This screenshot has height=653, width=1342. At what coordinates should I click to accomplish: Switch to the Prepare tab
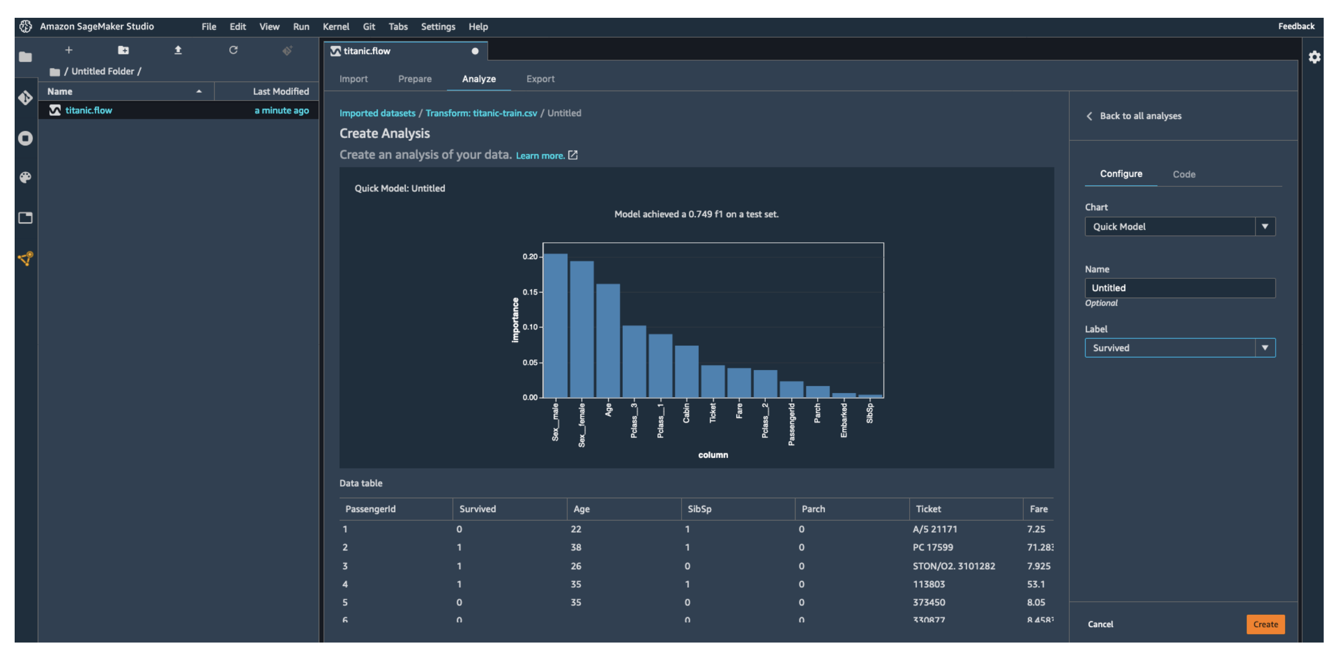[x=415, y=79]
